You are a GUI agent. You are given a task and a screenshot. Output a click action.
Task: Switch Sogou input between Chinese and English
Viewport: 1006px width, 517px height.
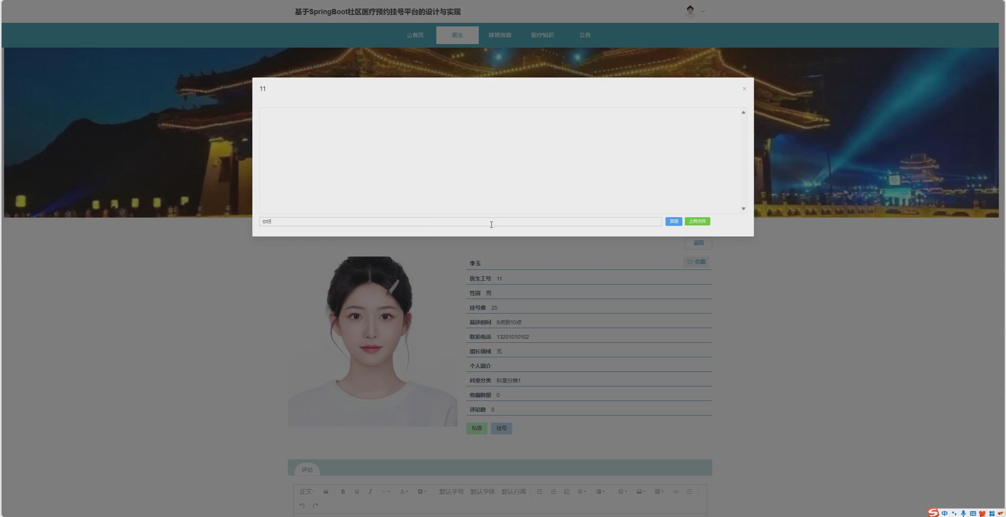point(945,512)
